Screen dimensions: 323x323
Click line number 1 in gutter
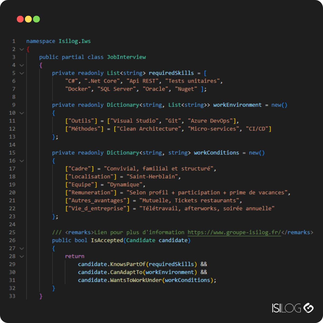14,41
